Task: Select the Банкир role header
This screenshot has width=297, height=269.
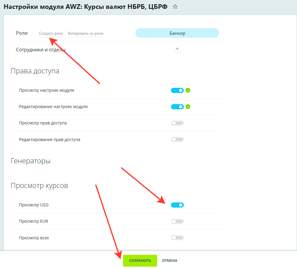Action: click(177, 33)
